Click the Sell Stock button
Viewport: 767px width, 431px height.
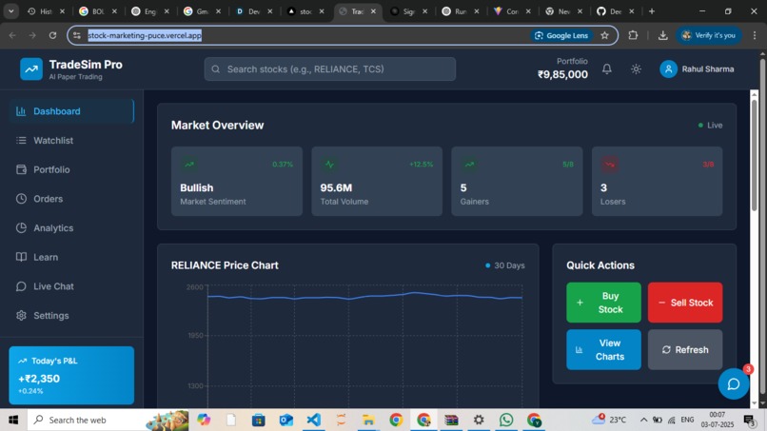pos(685,303)
